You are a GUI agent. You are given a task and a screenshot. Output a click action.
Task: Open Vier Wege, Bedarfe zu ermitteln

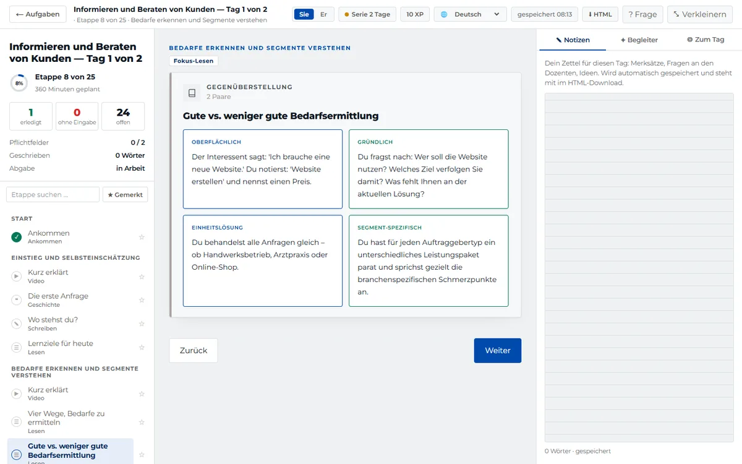(x=71, y=422)
